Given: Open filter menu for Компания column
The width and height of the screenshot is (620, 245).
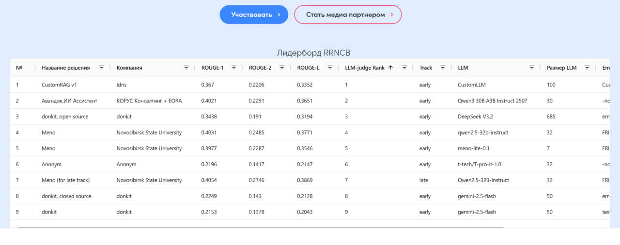Looking at the screenshot, I should point(186,68).
